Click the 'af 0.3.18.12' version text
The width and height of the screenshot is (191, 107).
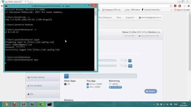[11, 32]
